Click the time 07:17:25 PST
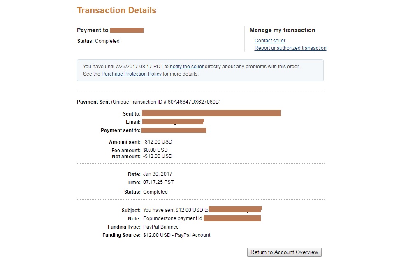 point(158,182)
